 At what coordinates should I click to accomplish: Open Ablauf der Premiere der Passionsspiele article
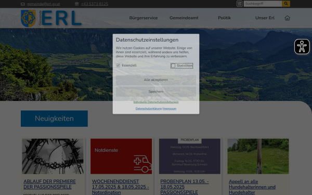49,184
